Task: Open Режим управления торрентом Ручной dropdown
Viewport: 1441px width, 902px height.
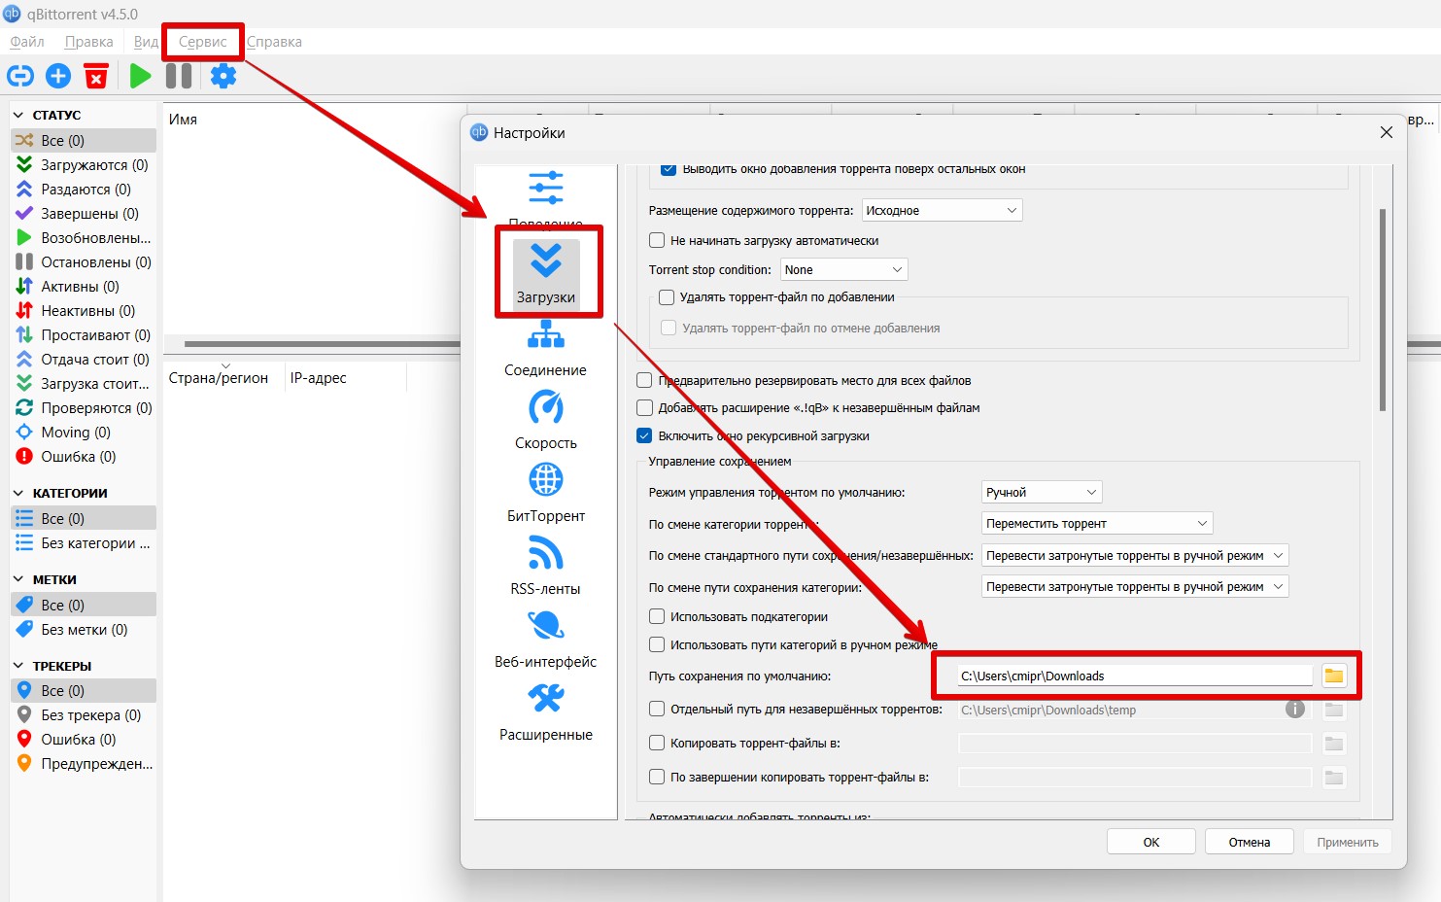Action: [x=1043, y=492]
